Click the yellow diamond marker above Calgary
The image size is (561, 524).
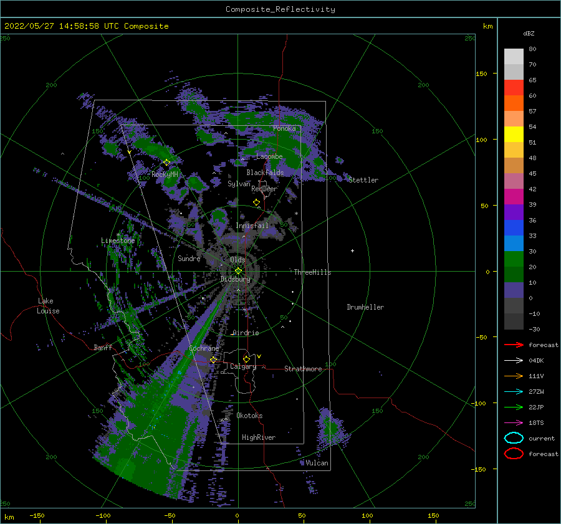[246, 359]
